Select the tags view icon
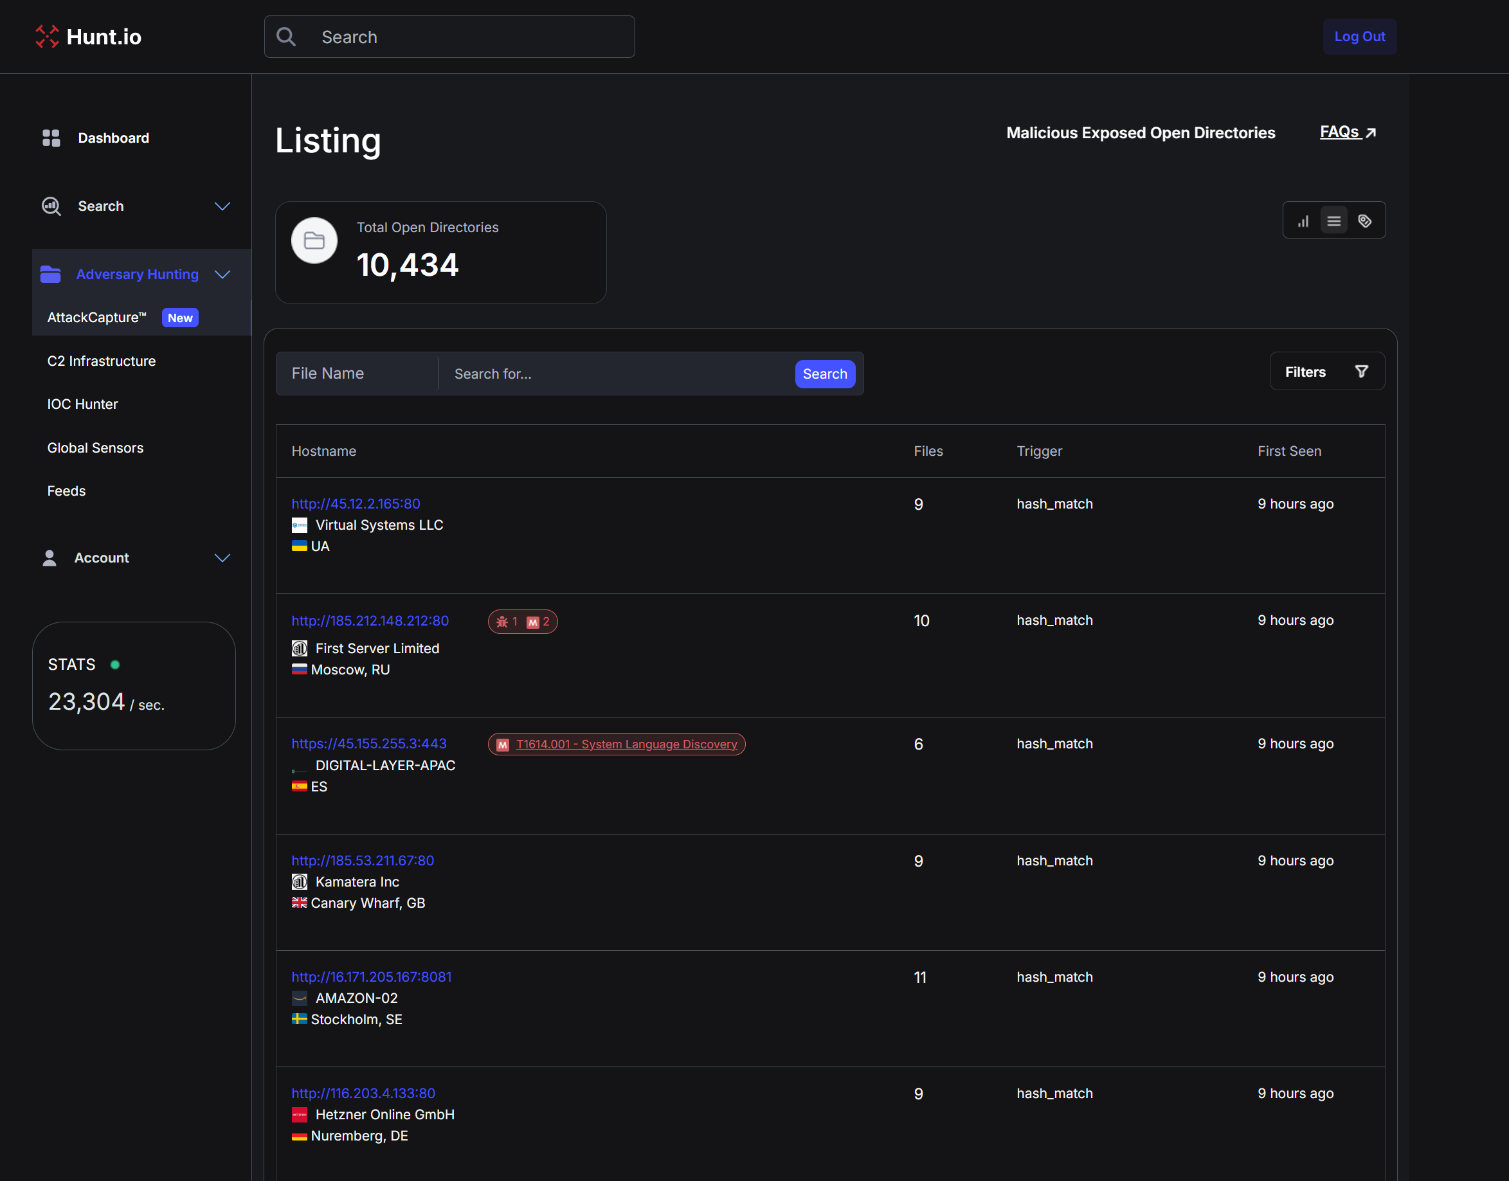1509x1181 pixels. 1365,220
